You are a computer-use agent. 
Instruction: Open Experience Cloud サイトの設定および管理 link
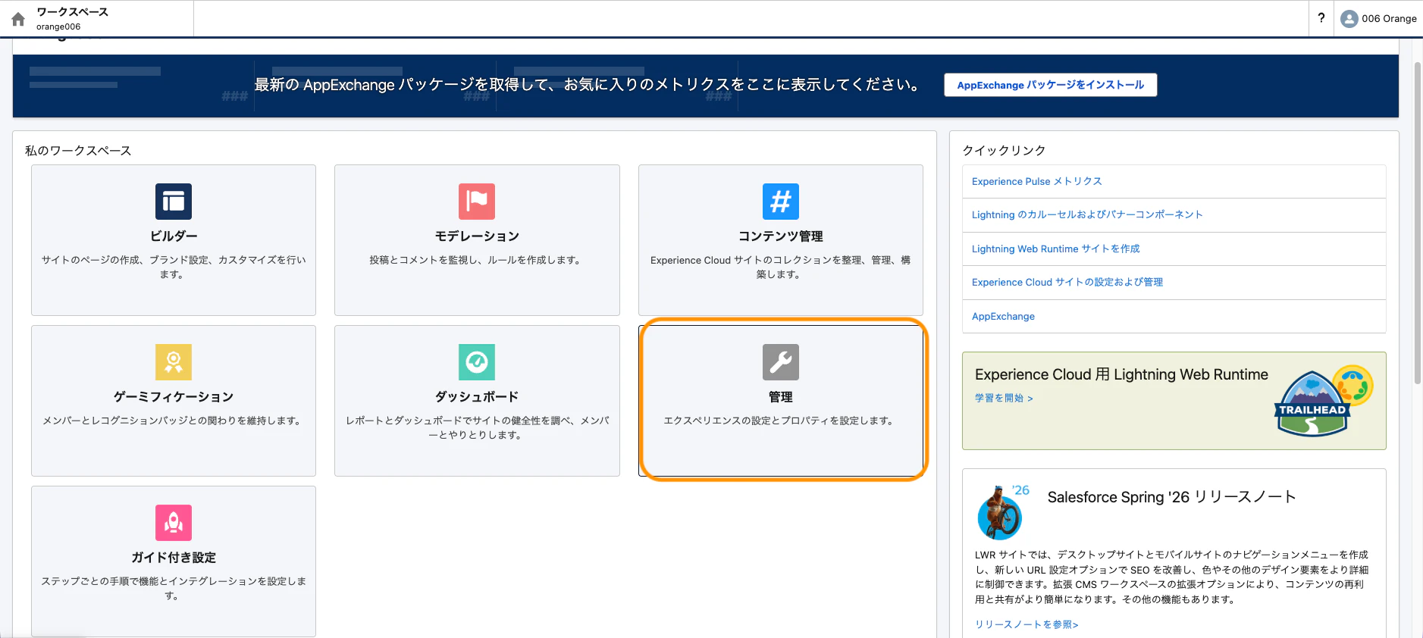(1067, 283)
